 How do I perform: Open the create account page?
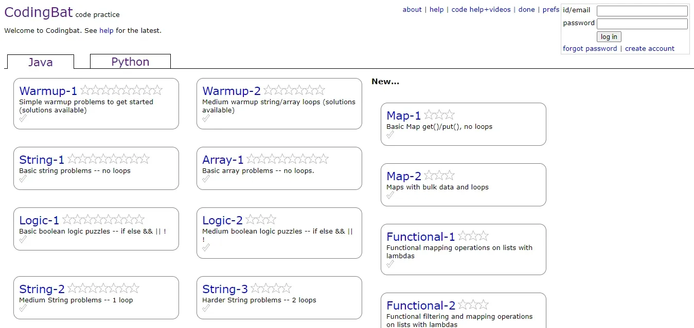click(650, 48)
